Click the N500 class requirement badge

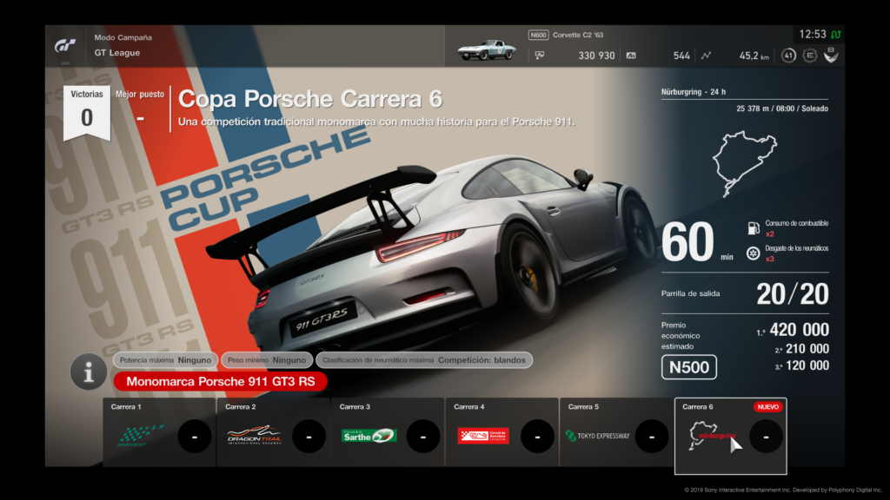pyautogui.click(x=689, y=367)
